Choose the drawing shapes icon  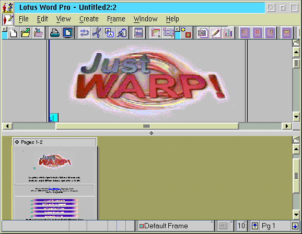[x=186, y=33]
